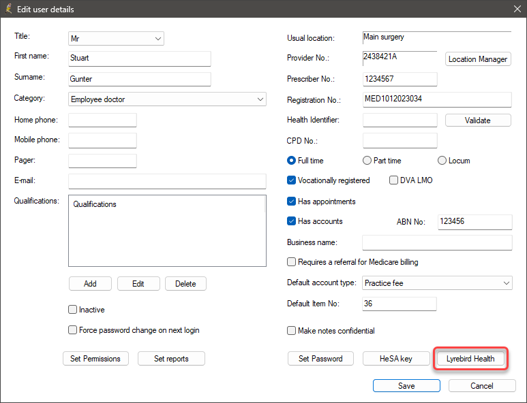The width and height of the screenshot is (527, 403).
Task: Expand the Category combo box
Action: tap(167, 99)
